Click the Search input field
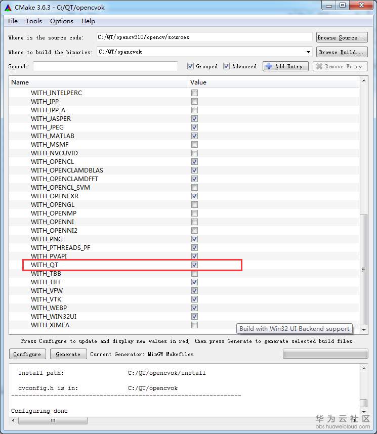The height and width of the screenshot is (434, 377). click(105, 66)
